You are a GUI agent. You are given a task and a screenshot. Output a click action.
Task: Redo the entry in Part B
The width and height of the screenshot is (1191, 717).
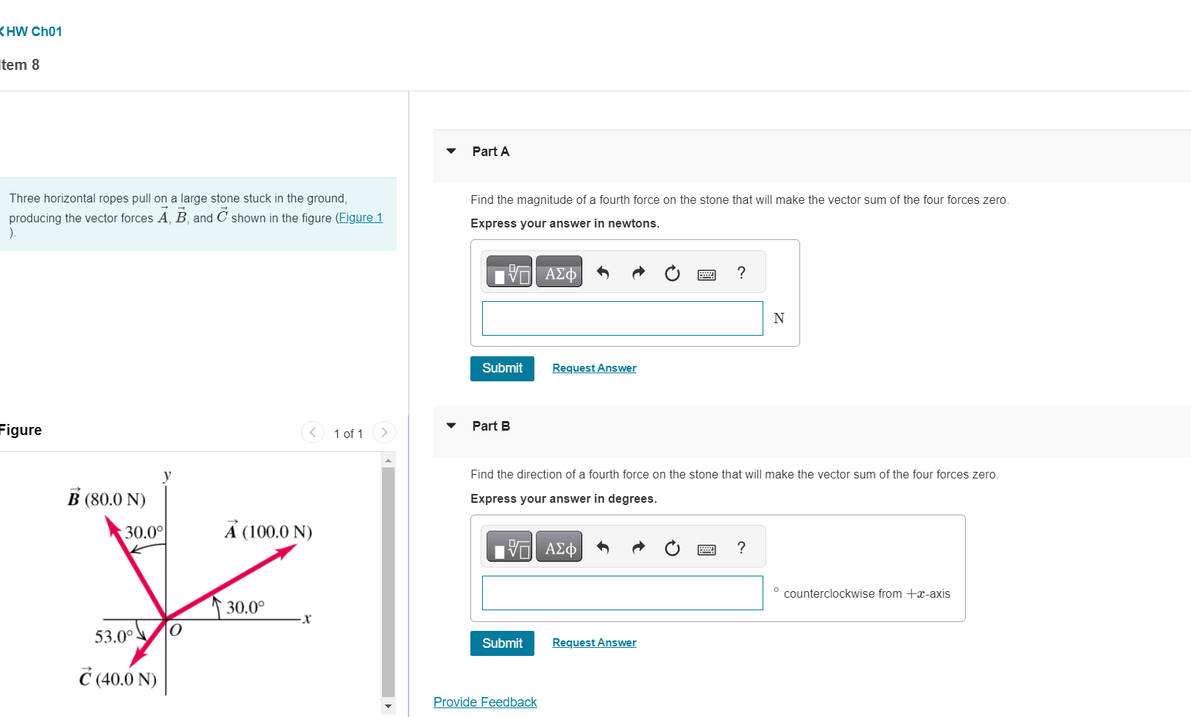click(x=638, y=548)
